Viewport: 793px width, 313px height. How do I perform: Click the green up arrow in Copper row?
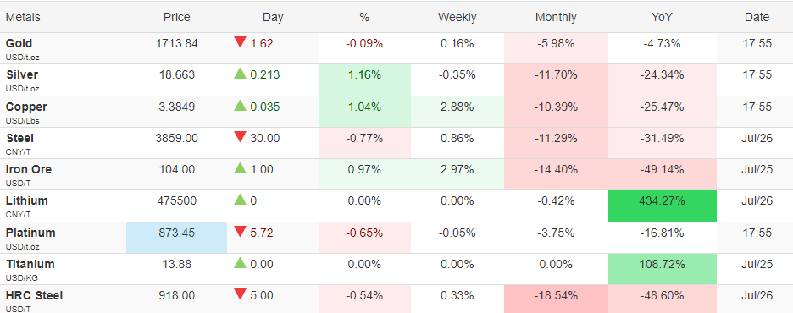pos(240,106)
